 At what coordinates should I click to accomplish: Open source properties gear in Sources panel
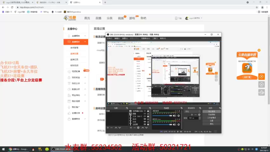click(x=138, y=128)
